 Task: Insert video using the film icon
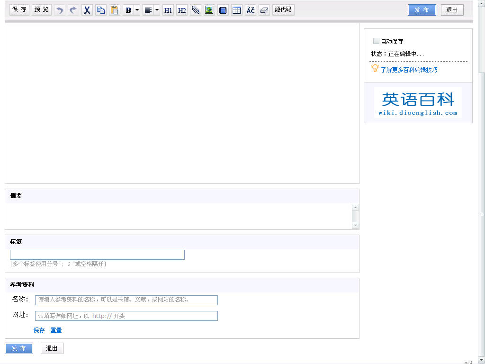223,10
